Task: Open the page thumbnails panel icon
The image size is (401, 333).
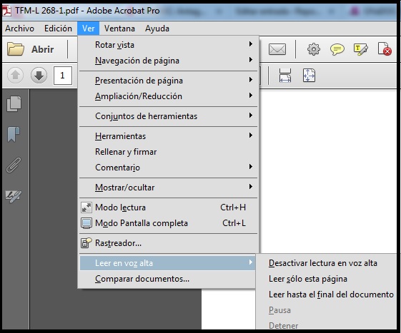Action: (x=14, y=104)
